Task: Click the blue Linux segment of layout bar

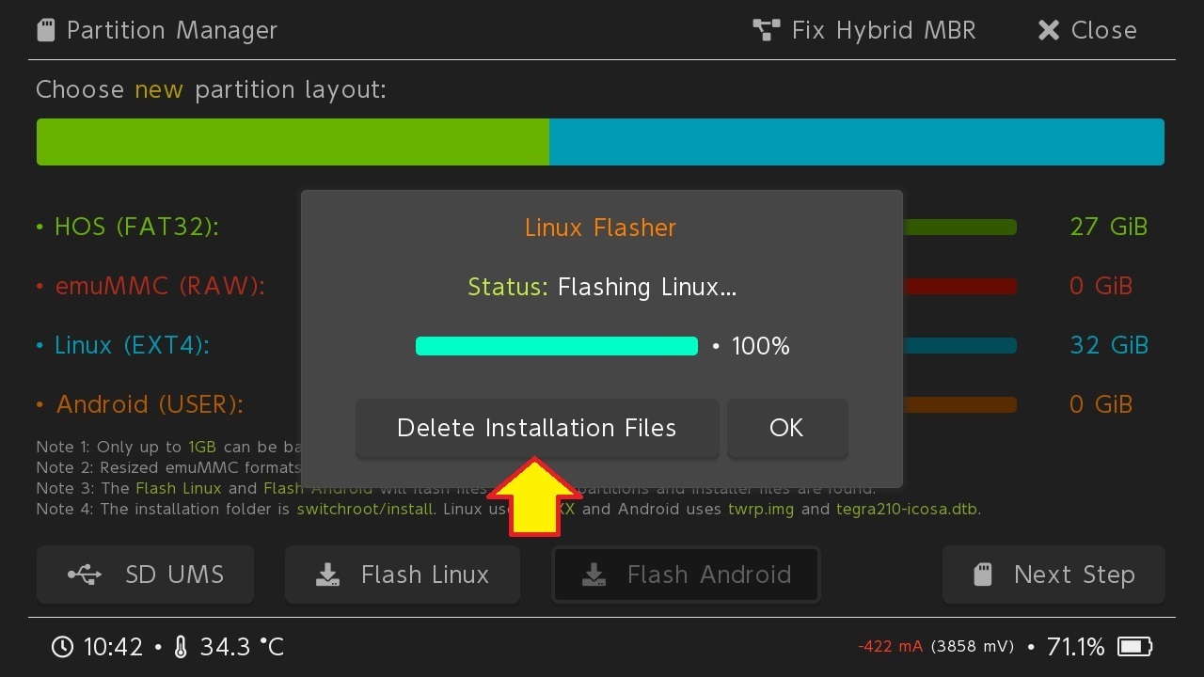Action: pyautogui.click(x=856, y=142)
